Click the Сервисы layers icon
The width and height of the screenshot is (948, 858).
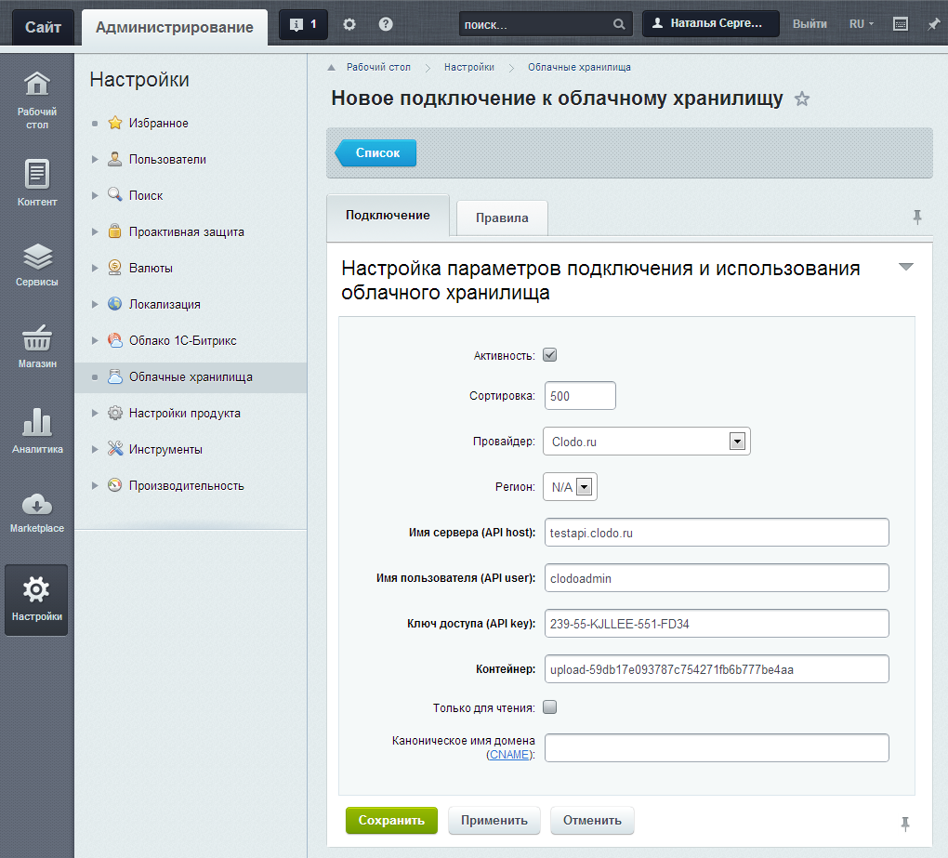(x=37, y=257)
